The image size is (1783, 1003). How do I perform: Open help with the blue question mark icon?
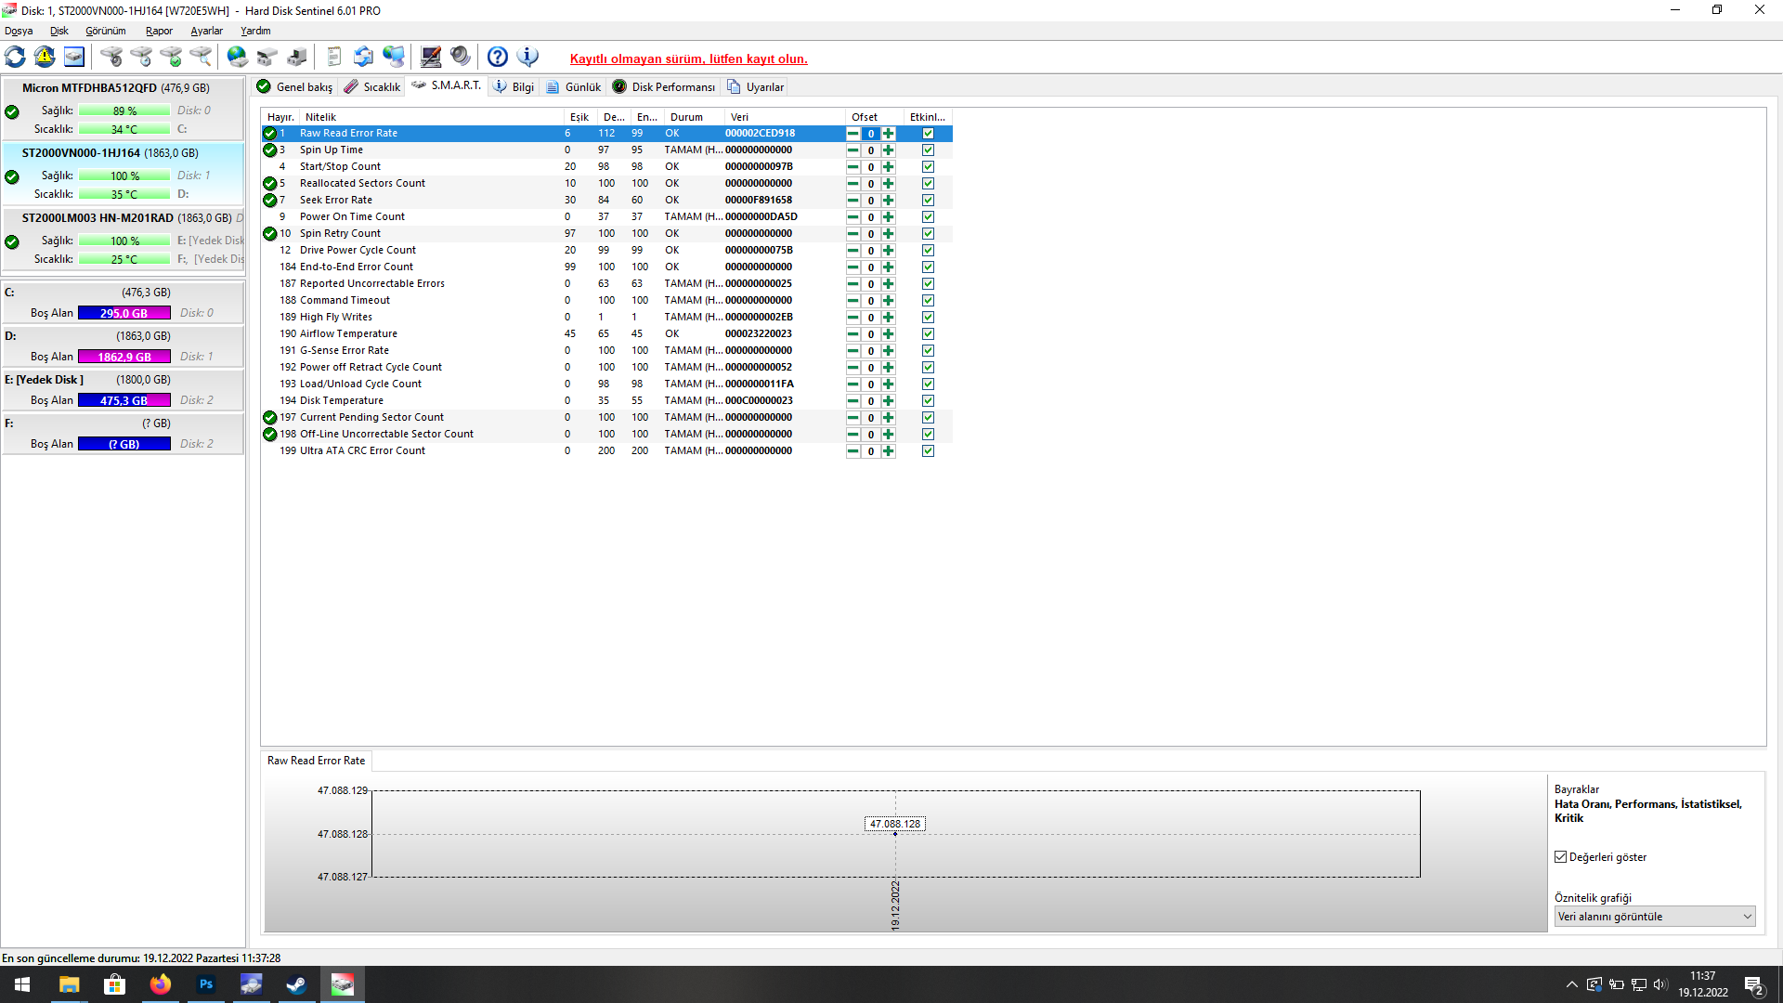click(x=498, y=57)
